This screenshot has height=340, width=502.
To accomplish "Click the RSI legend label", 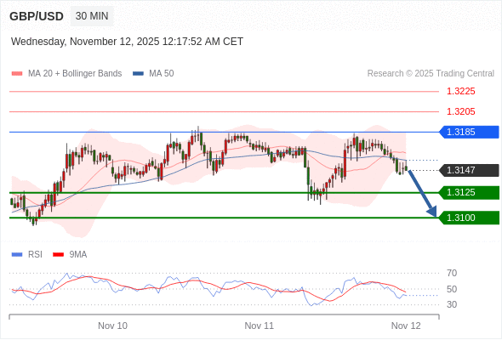I will coord(35,255).
